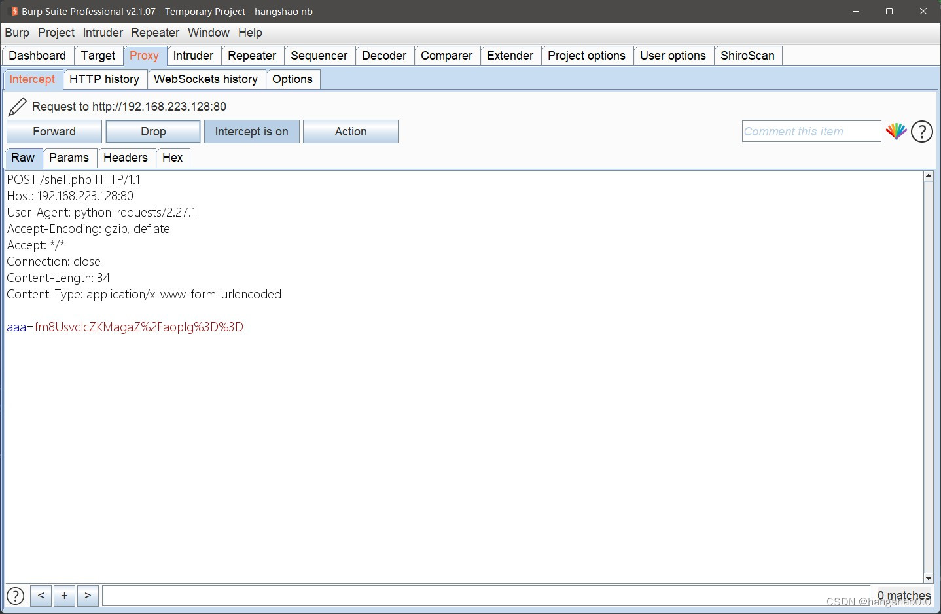Click the Connection: close header line
941x614 pixels.
coord(54,261)
